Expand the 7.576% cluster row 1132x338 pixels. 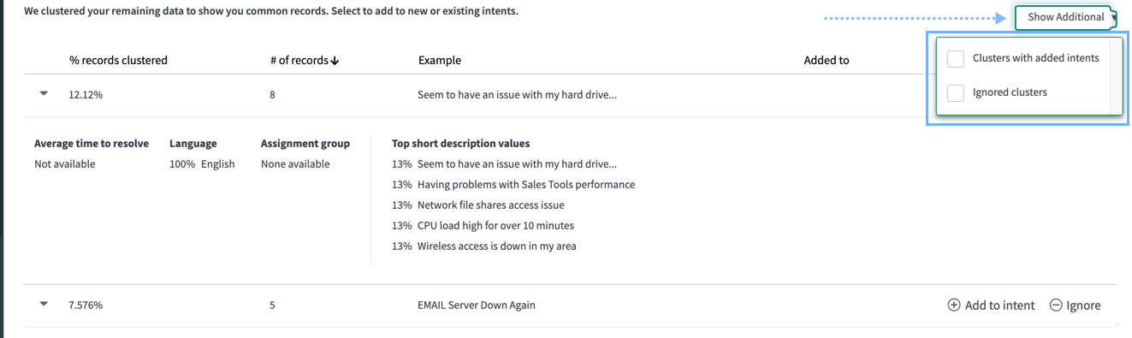tap(44, 304)
